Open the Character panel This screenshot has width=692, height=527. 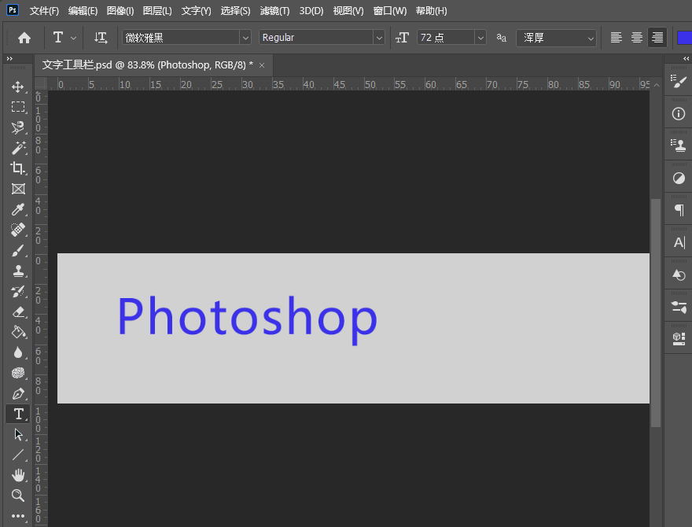(x=679, y=242)
